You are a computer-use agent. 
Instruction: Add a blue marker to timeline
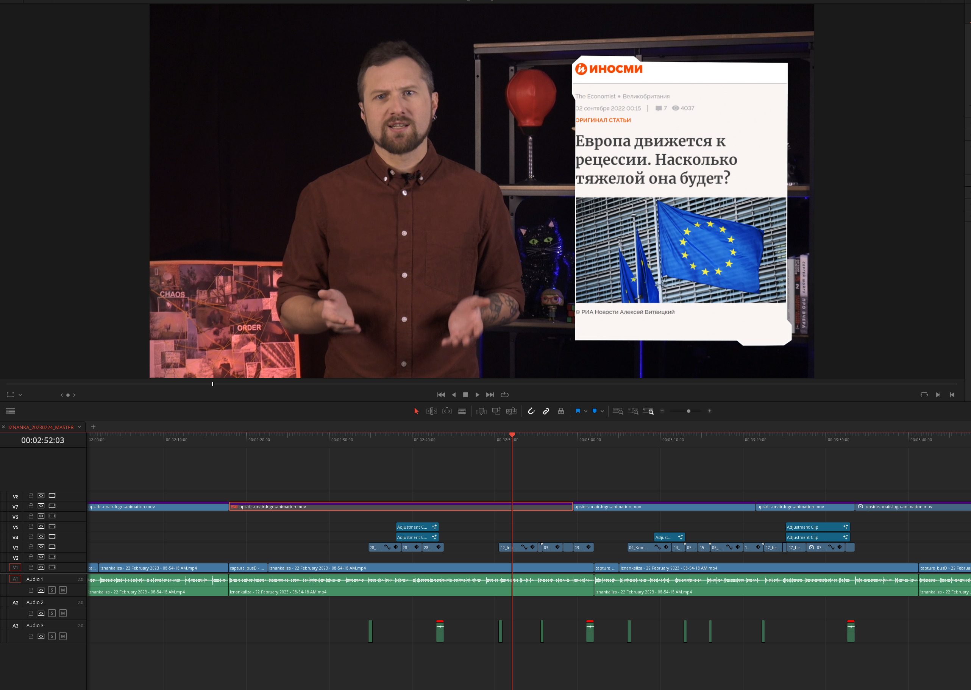point(594,411)
